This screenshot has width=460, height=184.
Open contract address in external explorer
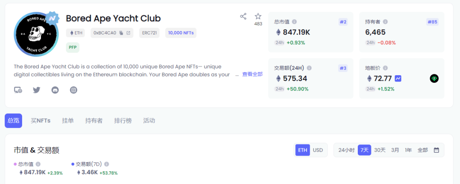click(128, 33)
